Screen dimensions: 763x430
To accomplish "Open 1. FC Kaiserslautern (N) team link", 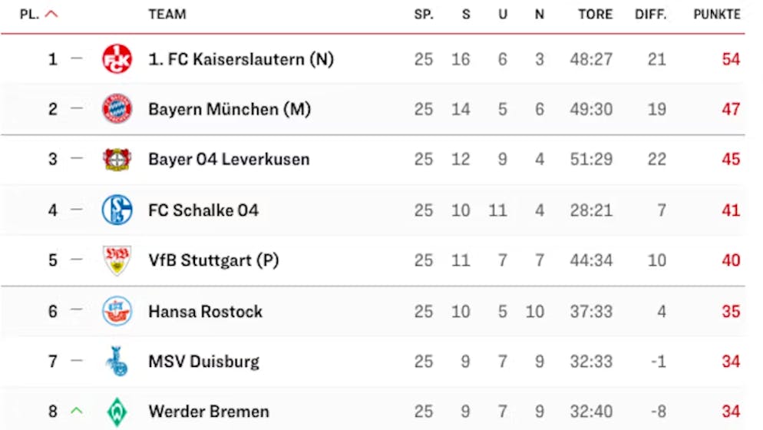I will [241, 59].
